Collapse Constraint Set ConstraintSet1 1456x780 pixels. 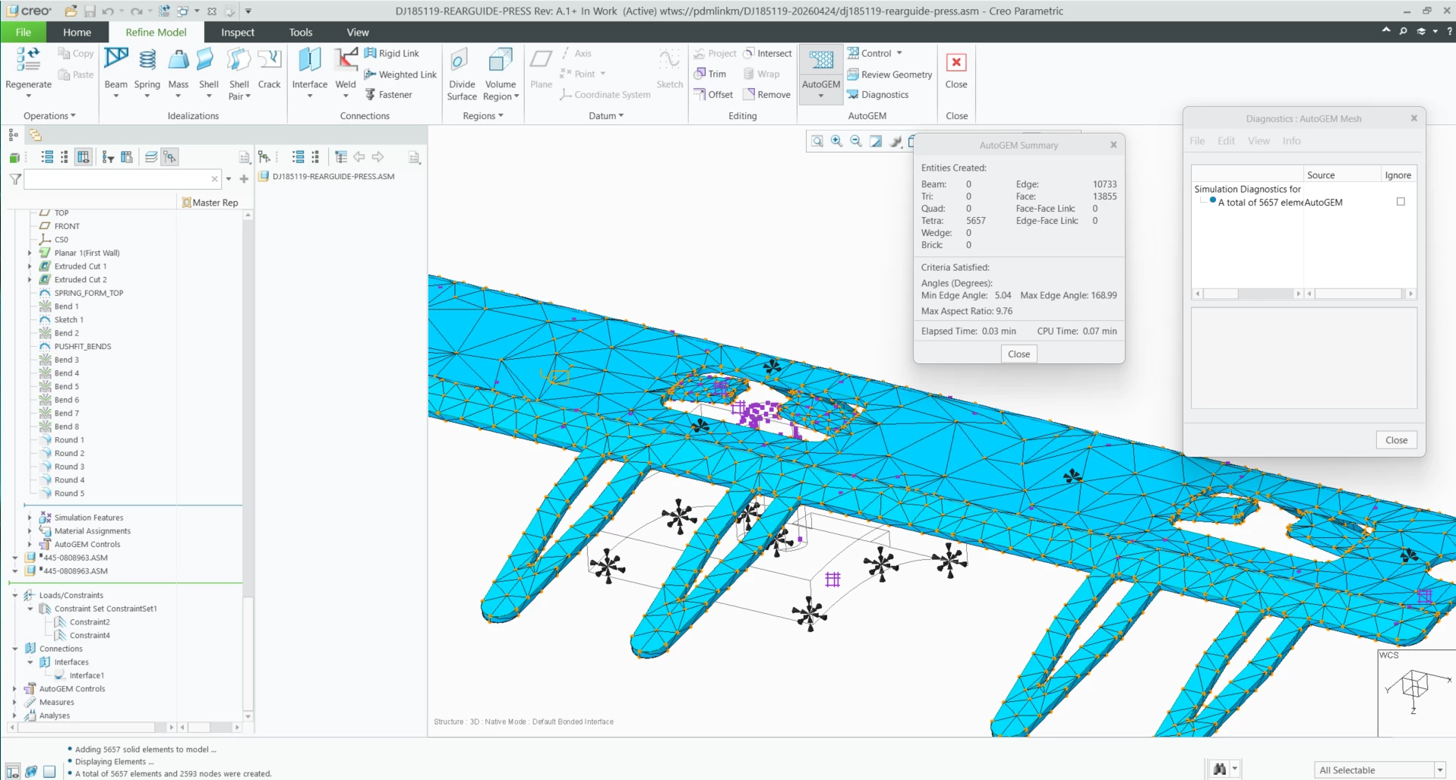[x=30, y=609]
